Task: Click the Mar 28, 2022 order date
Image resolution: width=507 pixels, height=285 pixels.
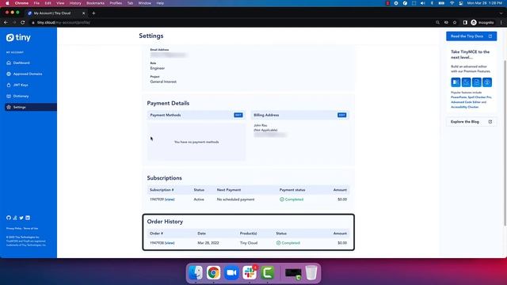Action: click(208, 243)
